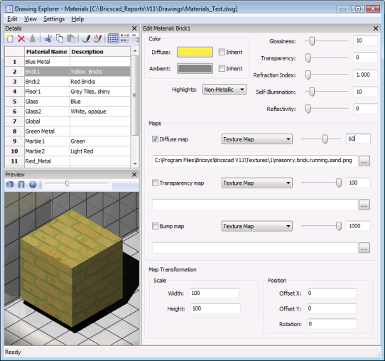Screen dimensions: 385x361
Task: Switch to Detail list view icon
Action: click(114, 38)
